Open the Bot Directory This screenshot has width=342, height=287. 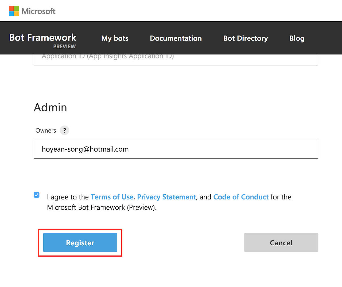pyautogui.click(x=246, y=38)
